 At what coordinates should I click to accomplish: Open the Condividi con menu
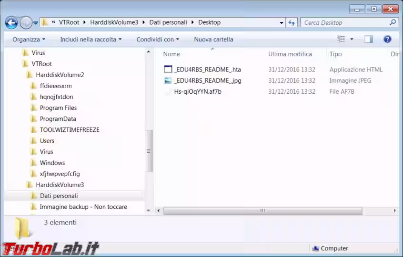click(x=158, y=40)
